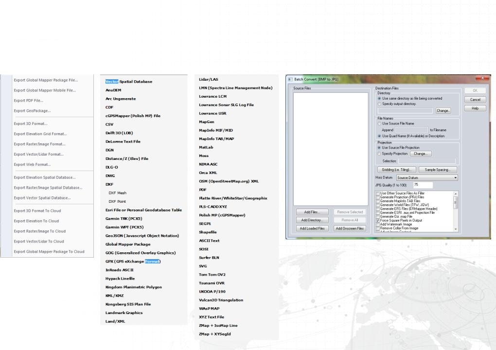The height and width of the screenshot is (350, 496).
Task: Choose Export Vector/Lidar Format...
Action: coord(38,155)
